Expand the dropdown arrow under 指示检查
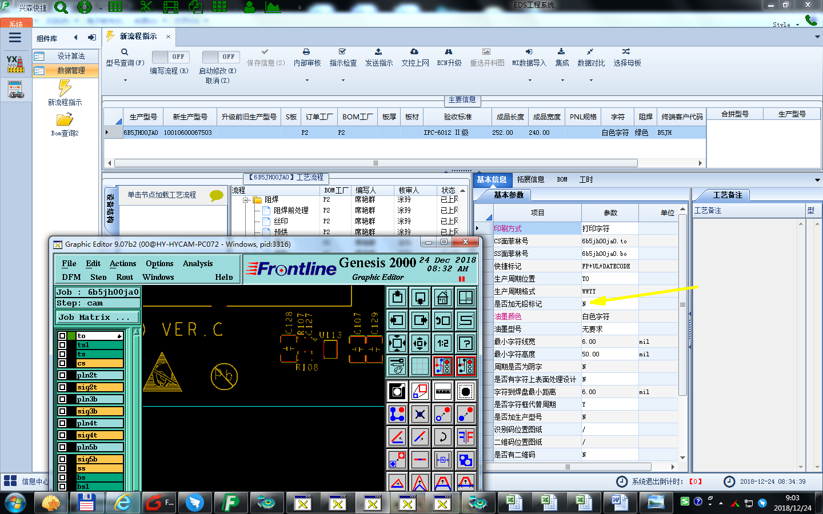 pos(343,81)
